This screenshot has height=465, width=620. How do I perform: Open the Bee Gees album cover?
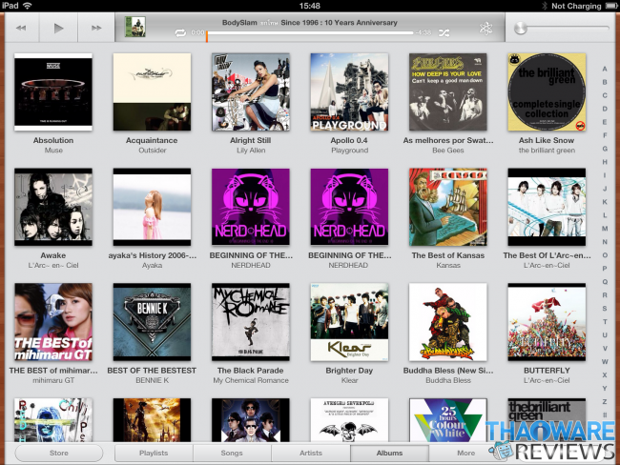pyautogui.click(x=448, y=92)
